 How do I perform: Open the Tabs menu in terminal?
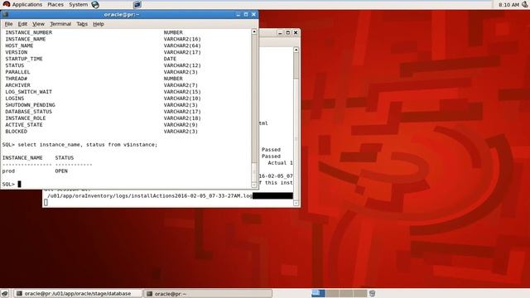[82, 24]
